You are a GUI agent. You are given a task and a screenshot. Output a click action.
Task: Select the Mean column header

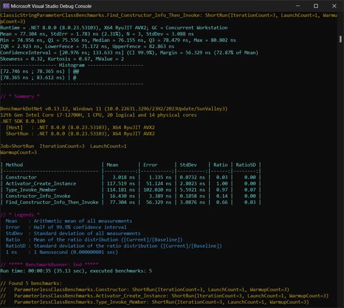113,165
